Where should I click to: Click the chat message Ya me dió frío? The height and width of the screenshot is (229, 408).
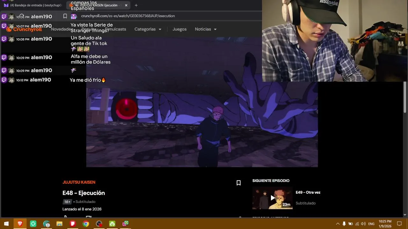pyautogui.click(x=88, y=80)
